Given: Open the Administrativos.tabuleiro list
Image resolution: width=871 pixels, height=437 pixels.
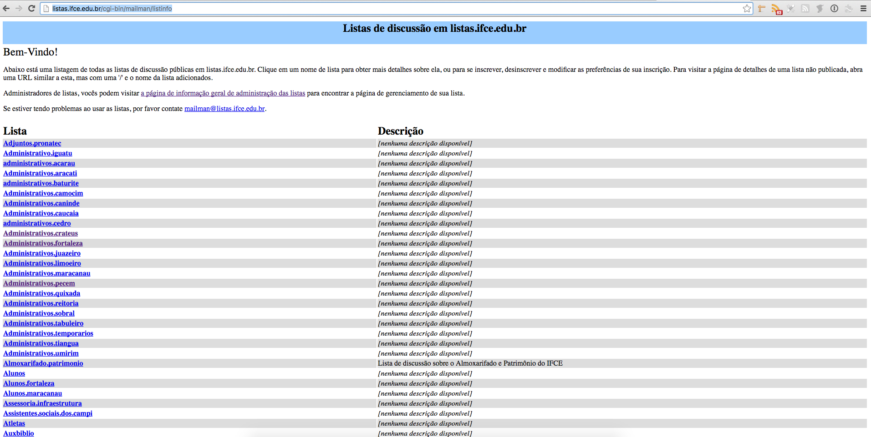Looking at the screenshot, I should click(43, 323).
